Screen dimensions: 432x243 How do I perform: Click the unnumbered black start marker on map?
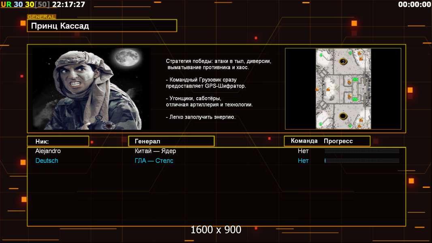tap(343, 116)
